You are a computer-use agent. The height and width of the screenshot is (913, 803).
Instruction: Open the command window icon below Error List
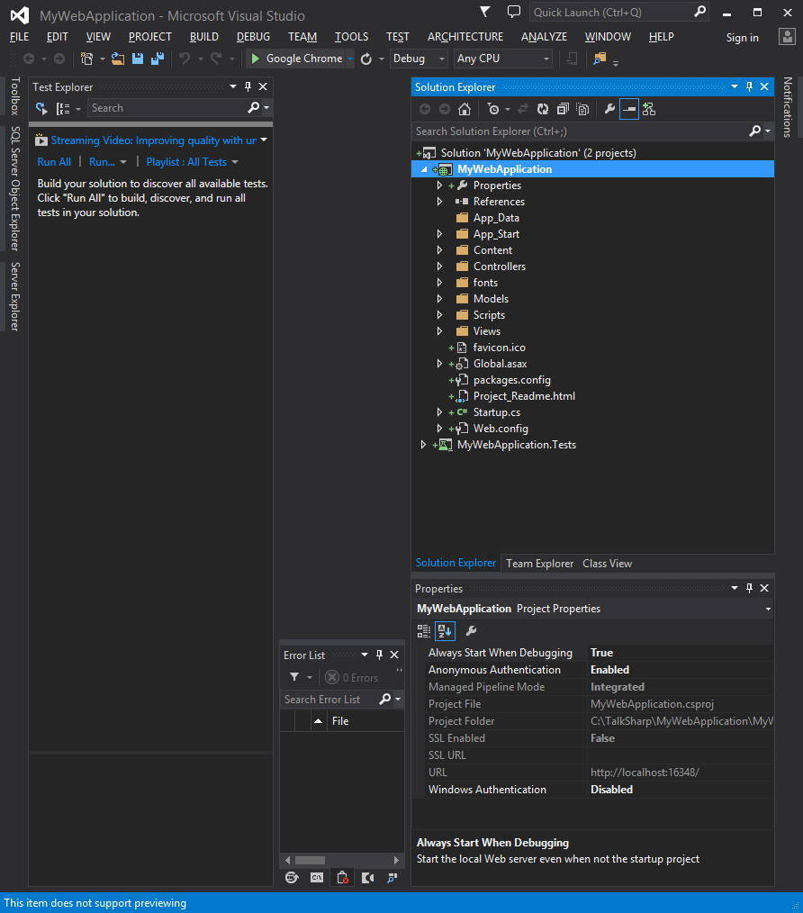coord(316,878)
